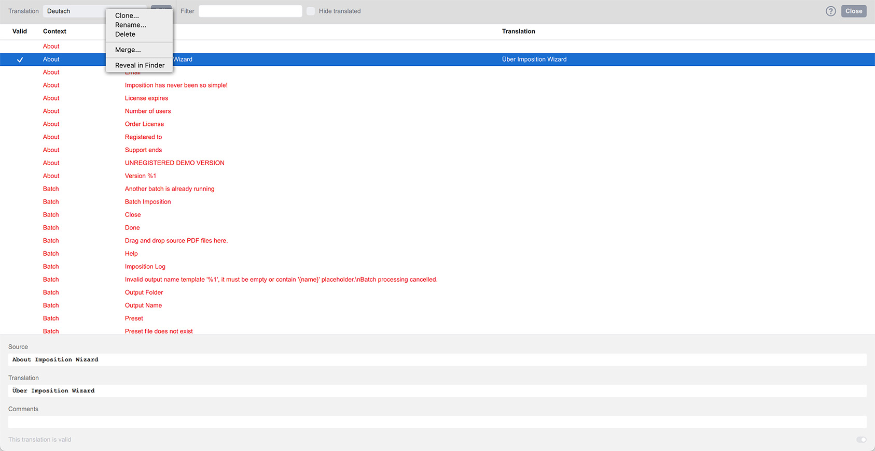The width and height of the screenshot is (875, 451).
Task: Select 'UNREGISTERED DEMO VERSION' row
Action: pyautogui.click(x=437, y=163)
